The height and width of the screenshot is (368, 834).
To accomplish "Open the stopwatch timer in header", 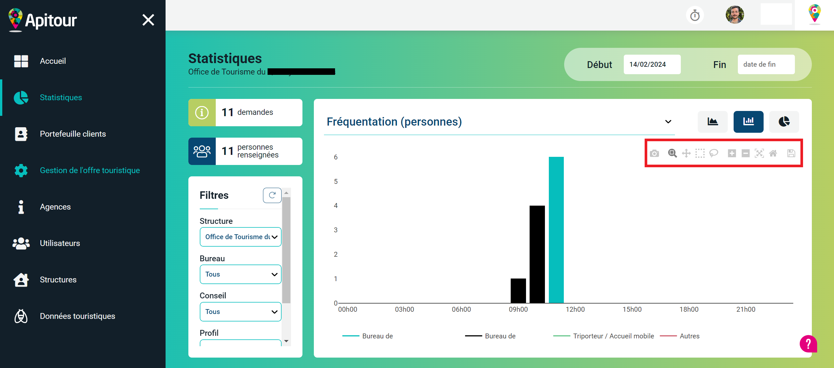I will (x=695, y=15).
